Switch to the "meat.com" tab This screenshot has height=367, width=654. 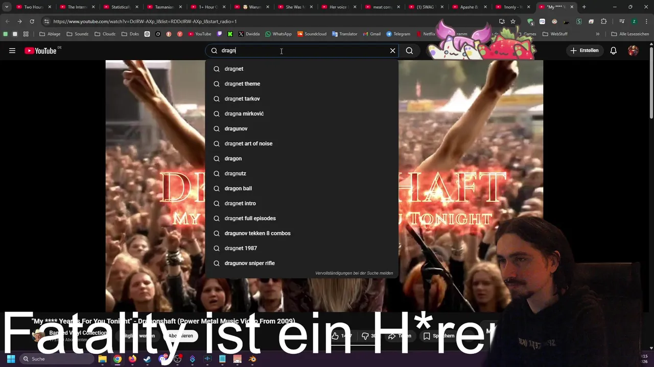[x=382, y=7]
